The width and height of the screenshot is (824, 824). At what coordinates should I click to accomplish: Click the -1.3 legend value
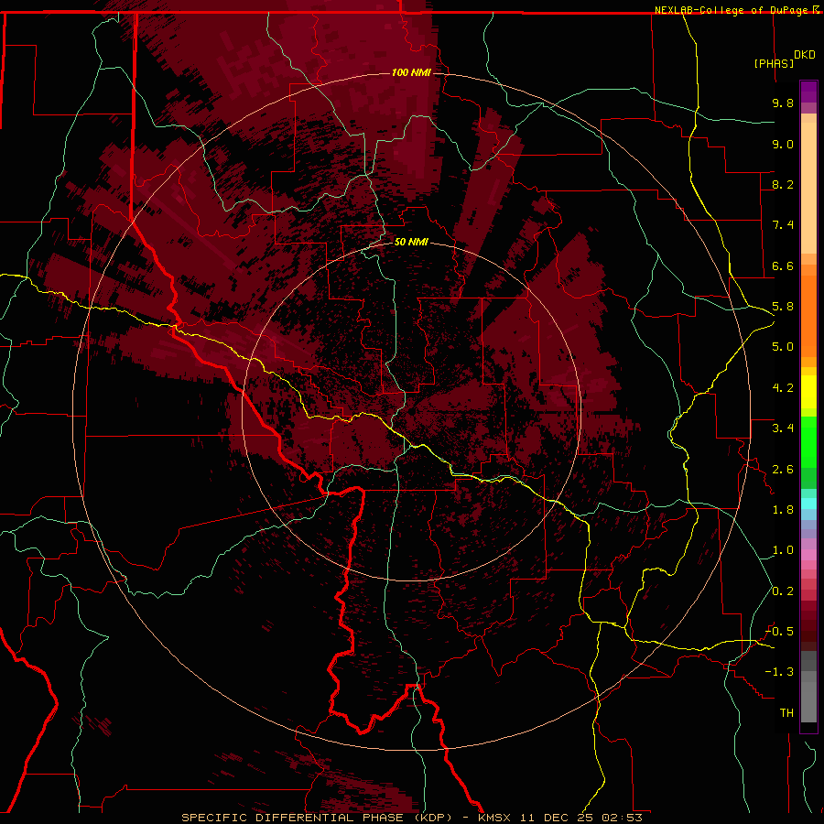[779, 672]
